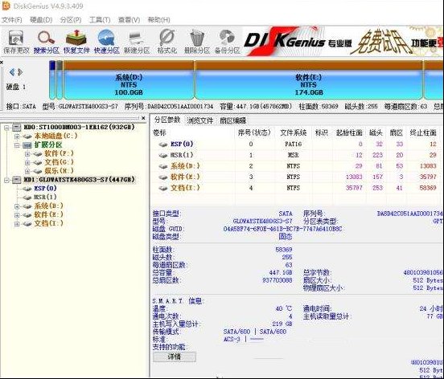Click disk GUID value 04A5BF74

click(x=282, y=229)
